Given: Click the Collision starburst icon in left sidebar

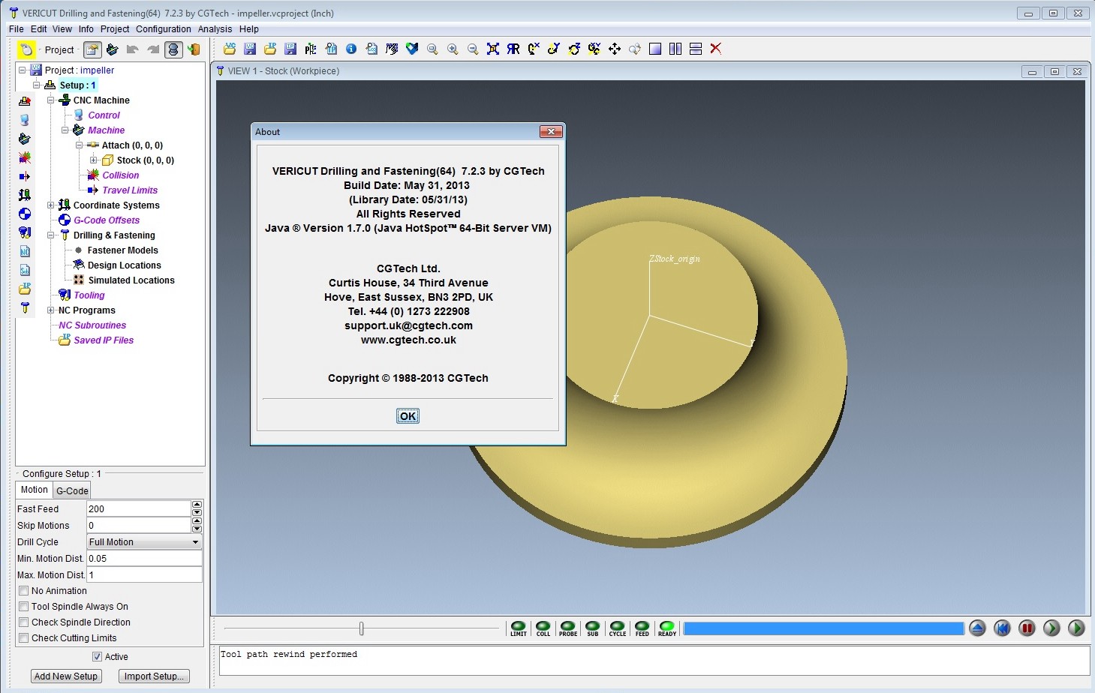Looking at the screenshot, I should (x=25, y=157).
